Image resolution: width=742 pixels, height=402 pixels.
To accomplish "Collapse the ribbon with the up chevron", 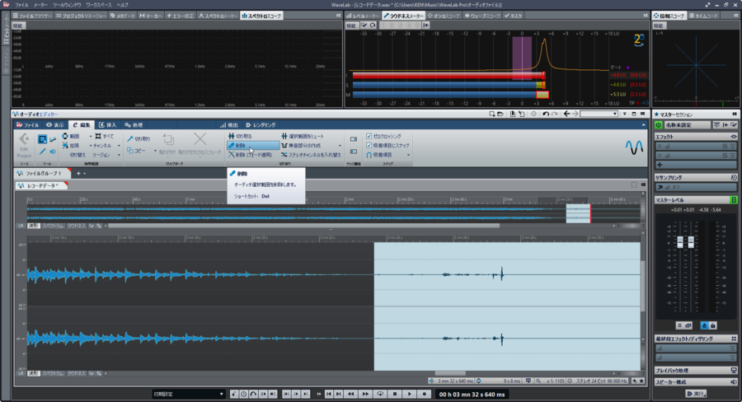I will coord(643,125).
